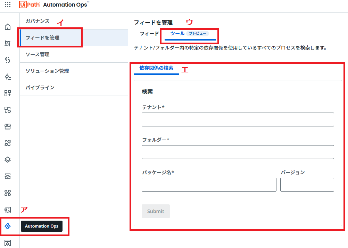Select the Automation Ops sidebar icon

(x=8, y=226)
